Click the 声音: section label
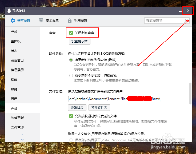The width and height of the screenshot is (196, 154). (x=53, y=33)
